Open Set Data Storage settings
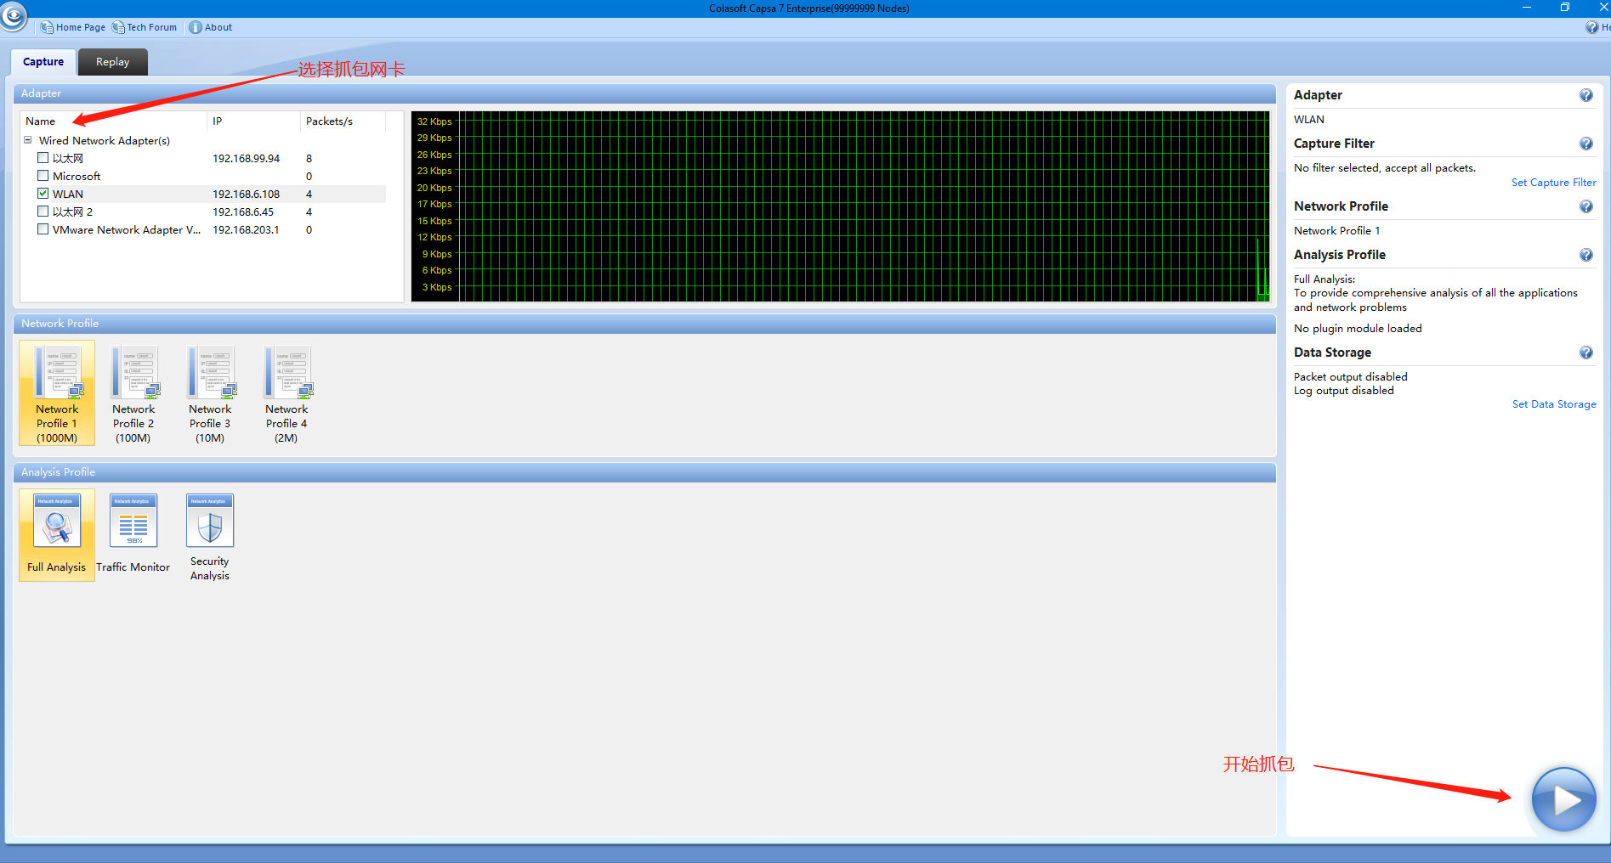 (x=1553, y=403)
